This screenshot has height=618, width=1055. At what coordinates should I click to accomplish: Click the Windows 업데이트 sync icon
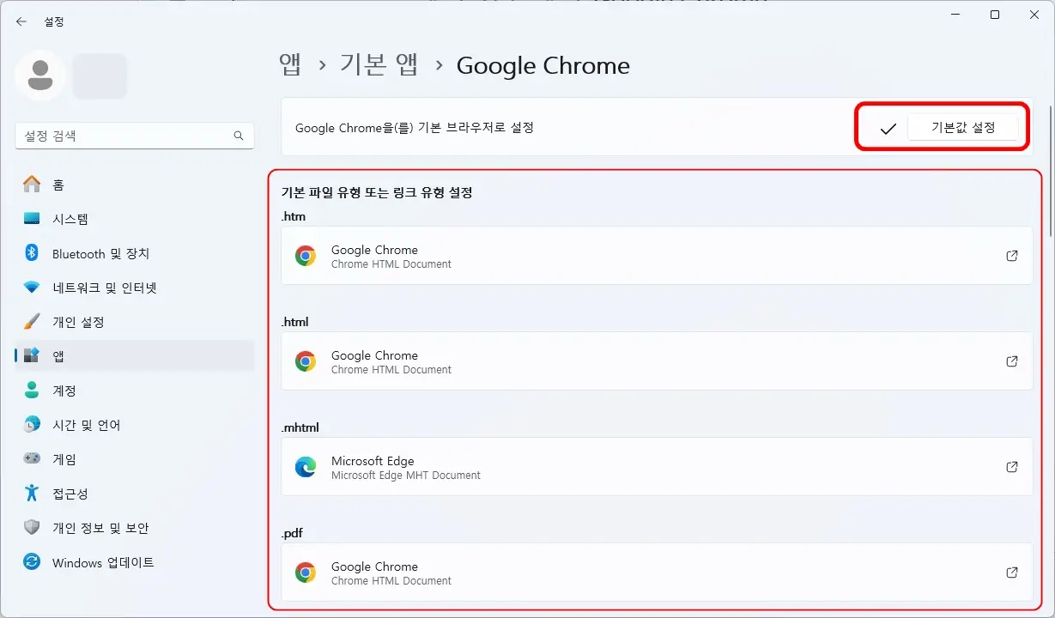click(32, 562)
